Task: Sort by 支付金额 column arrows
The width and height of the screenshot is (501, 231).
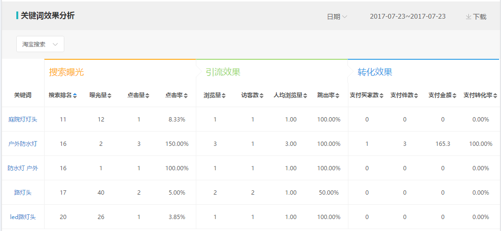Action: (x=454, y=96)
